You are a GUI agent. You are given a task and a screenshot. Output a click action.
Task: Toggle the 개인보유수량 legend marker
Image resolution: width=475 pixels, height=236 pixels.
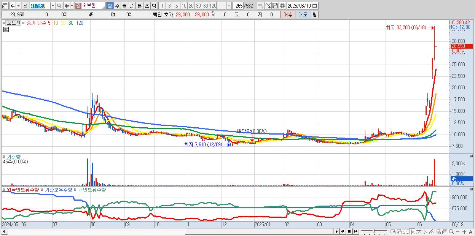coord(75,189)
